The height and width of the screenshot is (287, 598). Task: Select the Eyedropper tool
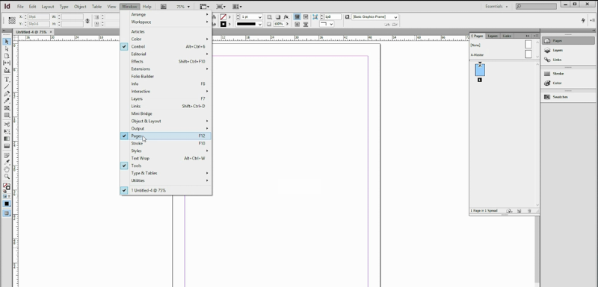[7, 163]
